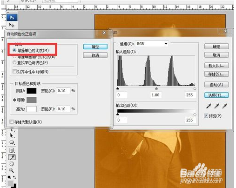This screenshot has height=188, width=236.
Task: Click the Ps logo icon
Action: 12,18
